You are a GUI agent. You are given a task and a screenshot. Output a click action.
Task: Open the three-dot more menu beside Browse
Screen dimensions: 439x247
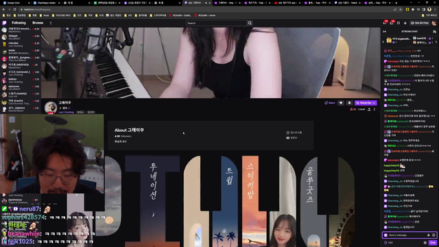point(51,23)
